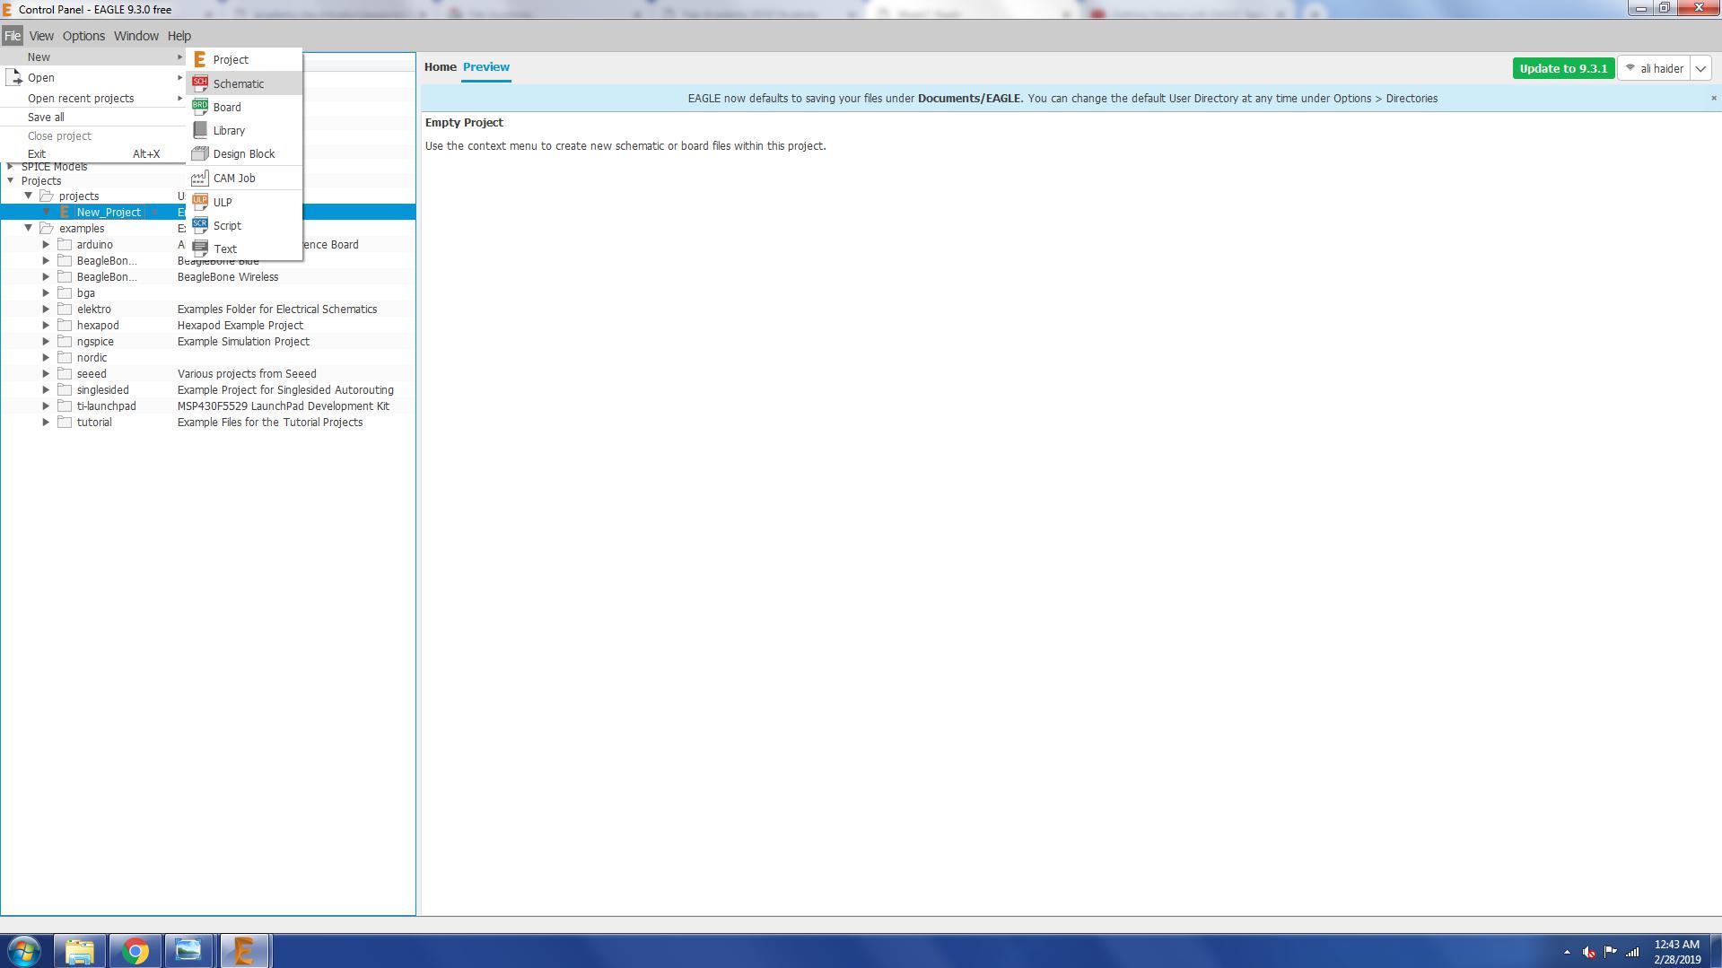Click 'Example Simulation Project' description
Viewport: 1722px width, 968px height.
[x=243, y=341]
